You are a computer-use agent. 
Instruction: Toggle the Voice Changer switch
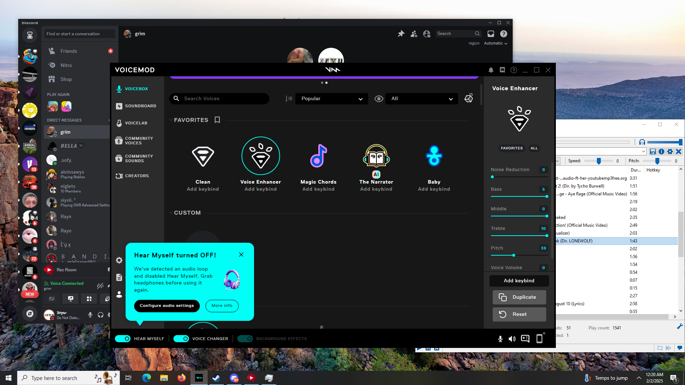coord(181,339)
